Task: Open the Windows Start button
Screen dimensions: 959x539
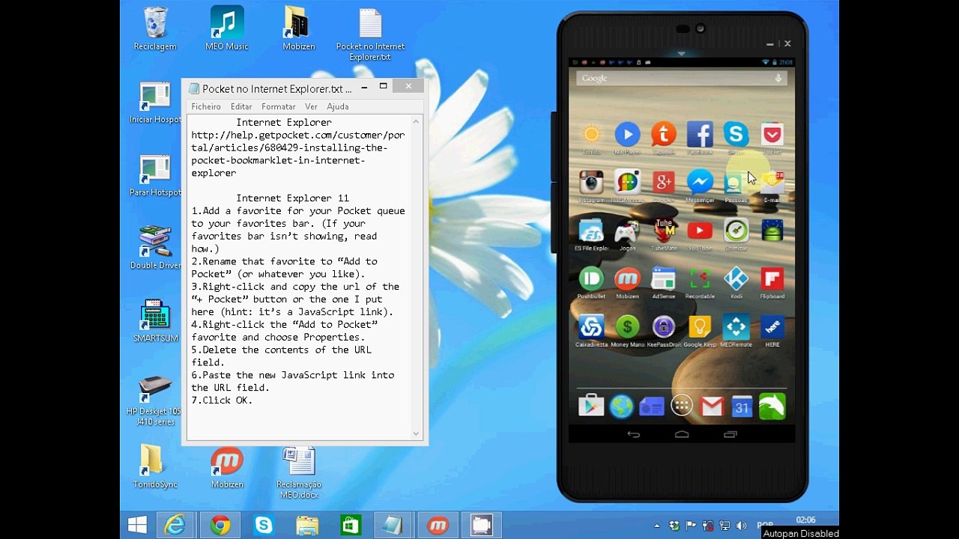Action: tap(137, 525)
